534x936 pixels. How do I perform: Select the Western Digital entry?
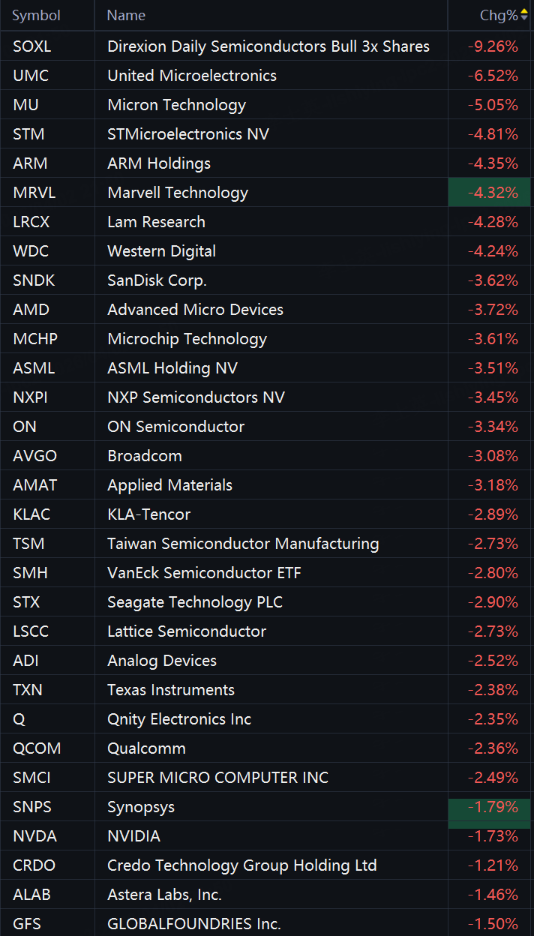coord(267,251)
